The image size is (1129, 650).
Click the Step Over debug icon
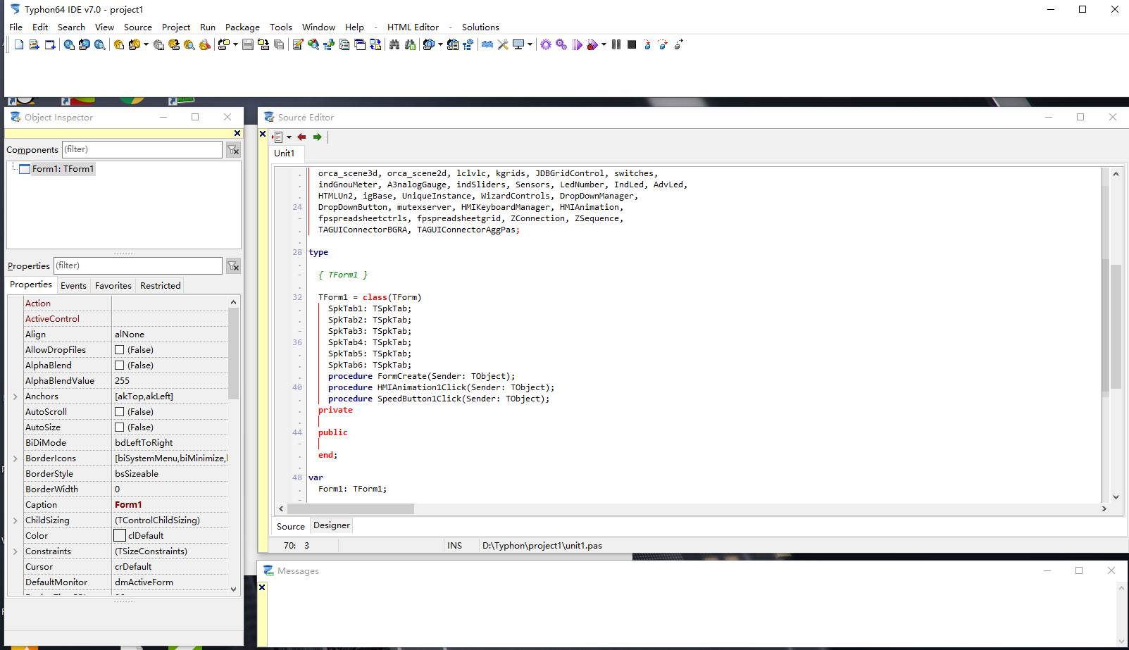coord(663,44)
